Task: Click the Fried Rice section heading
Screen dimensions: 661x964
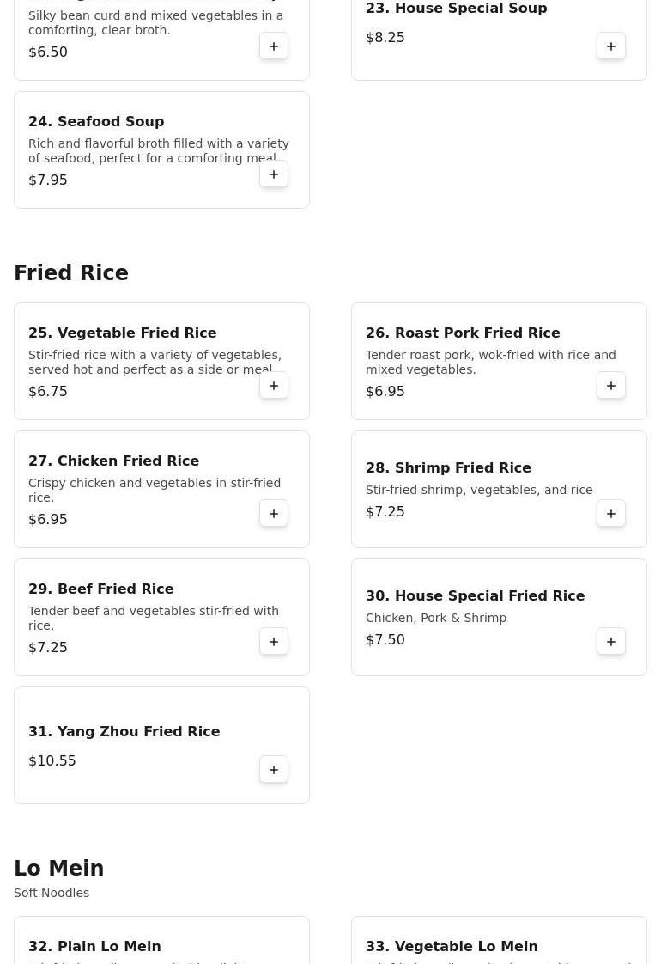Action: point(71,272)
